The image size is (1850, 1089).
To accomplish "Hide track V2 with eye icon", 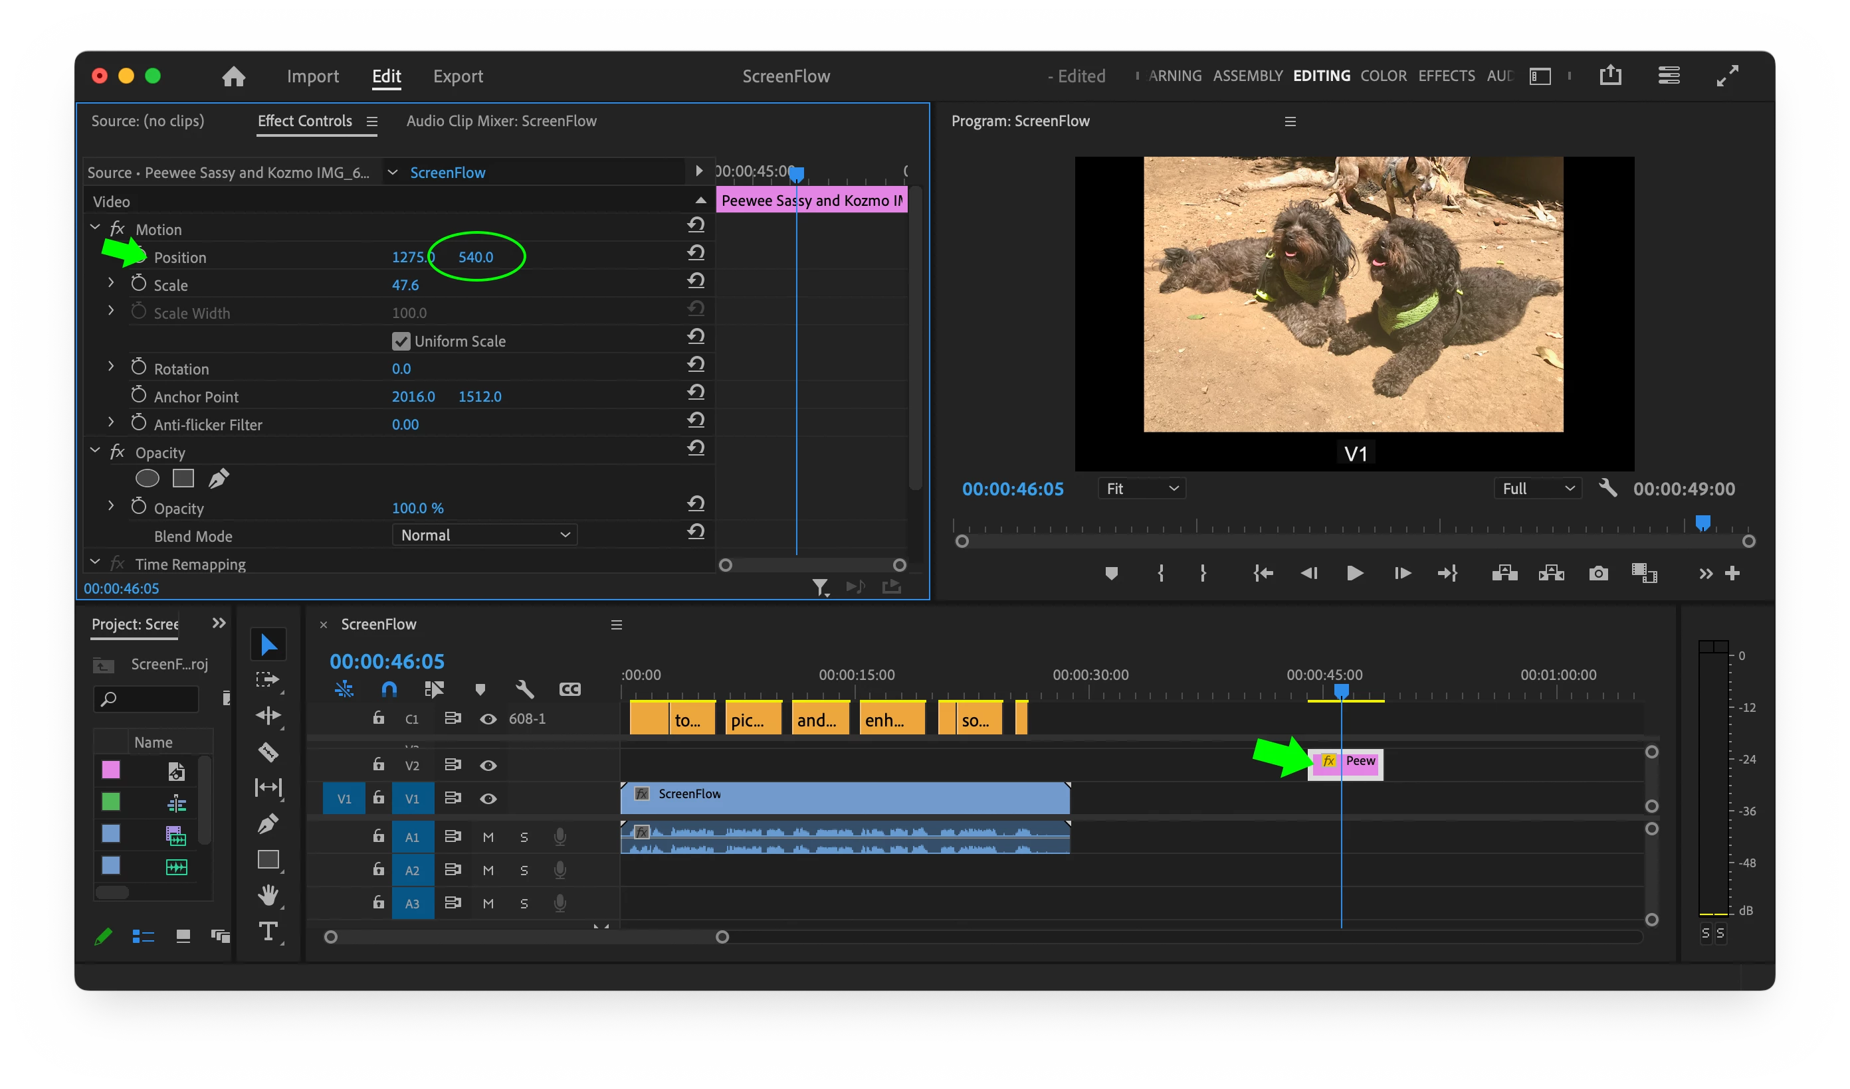I will click(x=488, y=766).
